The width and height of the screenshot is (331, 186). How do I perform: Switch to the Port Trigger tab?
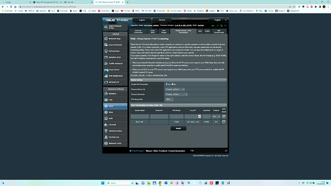(164, 32)
